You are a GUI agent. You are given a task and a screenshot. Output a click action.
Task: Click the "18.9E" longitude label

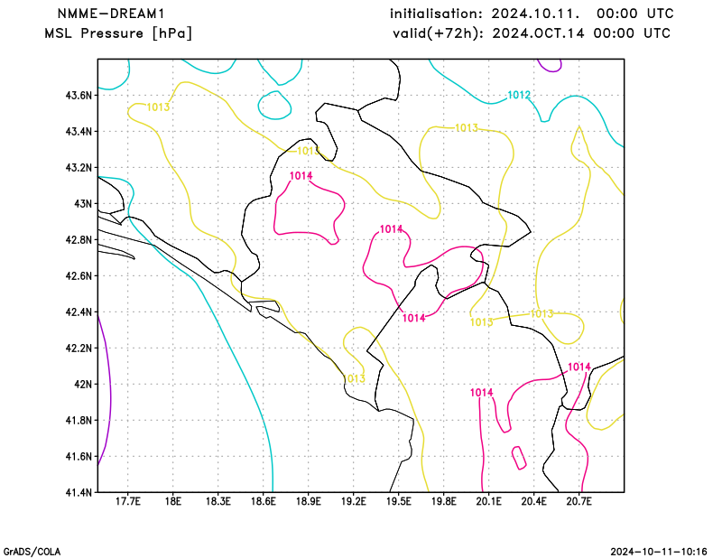[x=309, y=501]
